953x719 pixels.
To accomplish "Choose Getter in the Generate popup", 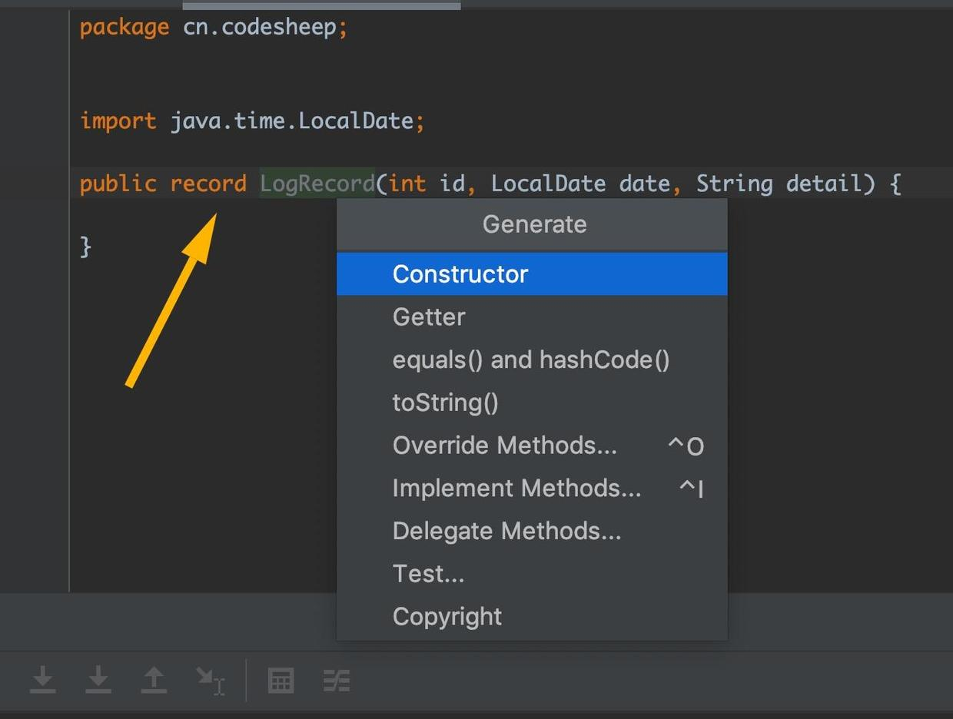I will click(x=429, y=317).
